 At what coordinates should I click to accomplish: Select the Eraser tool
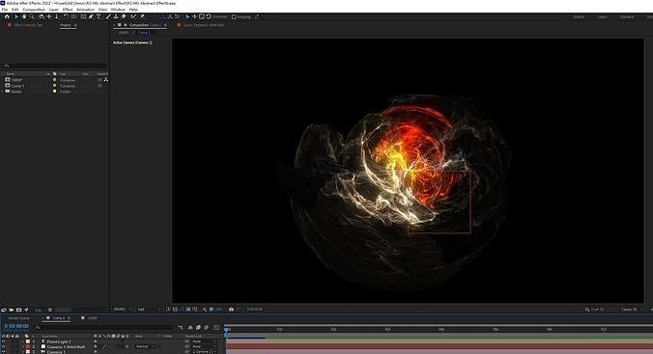pyautogui.click(x=124, y=16)
